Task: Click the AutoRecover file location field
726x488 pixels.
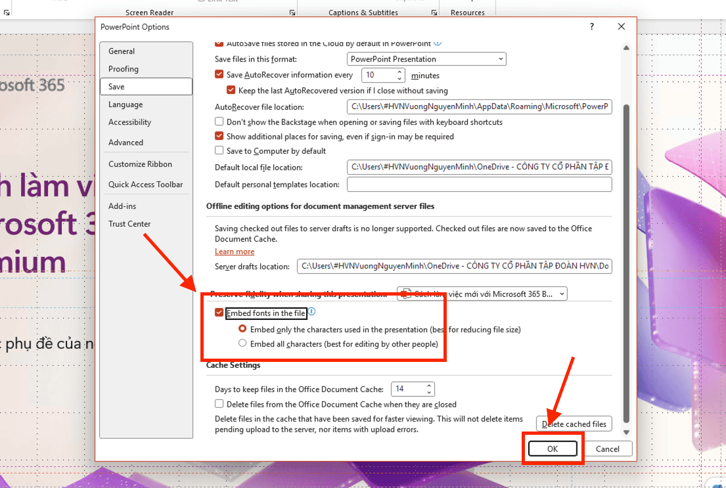Action: [479, 106]
